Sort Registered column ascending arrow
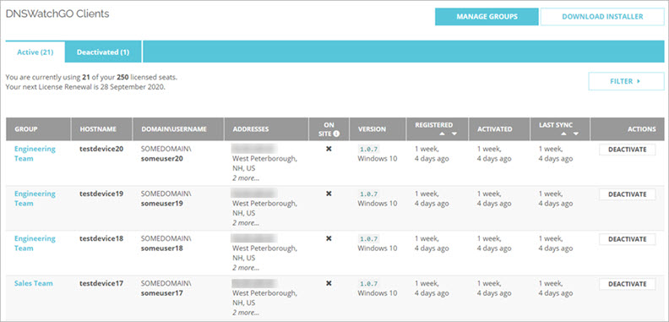This screenshot has width=669, height=322. click(x=442, y=134)
